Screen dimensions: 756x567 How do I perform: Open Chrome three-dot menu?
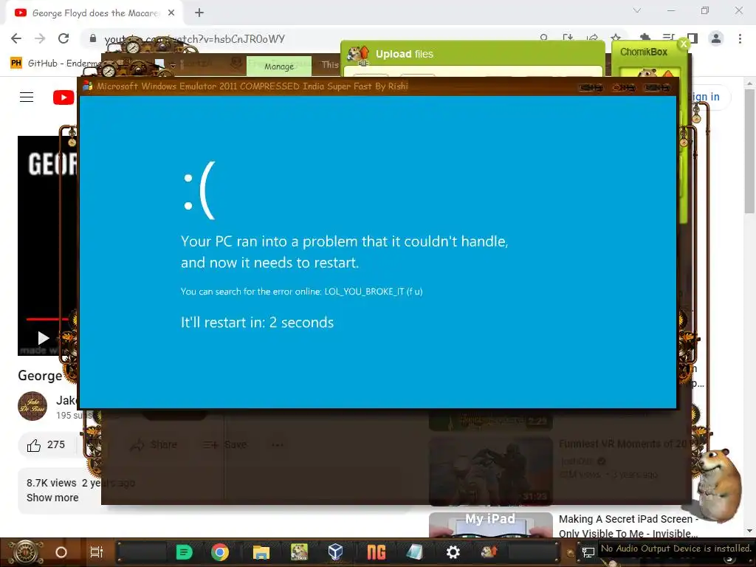pyautogui.click(x=740, y=38)
